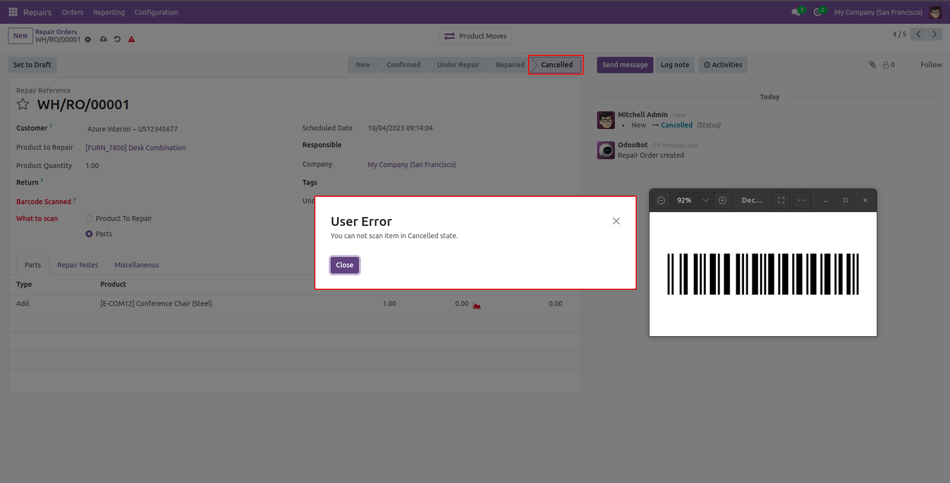Click the gear actions icon beside WH/RO/00001
Screen dimensions: 950x483
tap(88, 40)
